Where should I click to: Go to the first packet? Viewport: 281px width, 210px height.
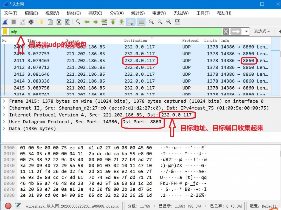(x=113, y=22)
